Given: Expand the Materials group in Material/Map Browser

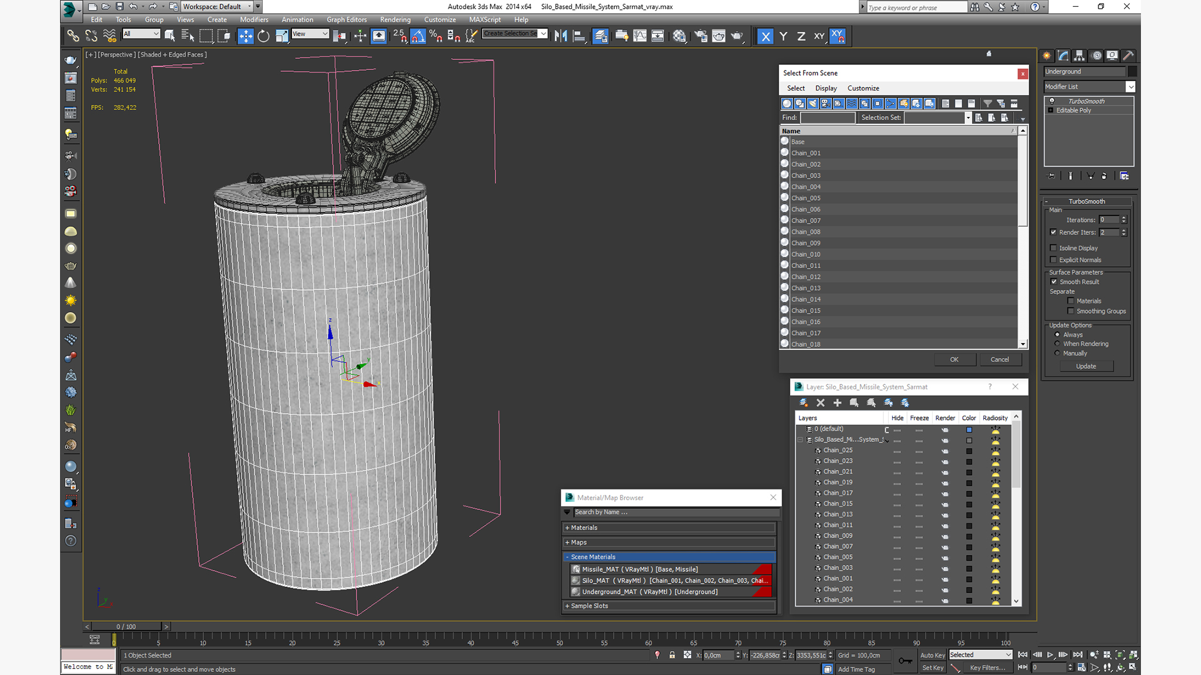Looking at the screenshot, I should [669, 527].
